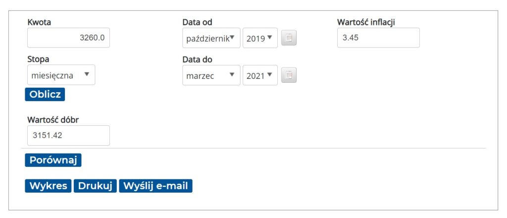The height and width of the screenshot is (218, 507).
Task: Click the 'Stopa' label text
Action: 39,59
